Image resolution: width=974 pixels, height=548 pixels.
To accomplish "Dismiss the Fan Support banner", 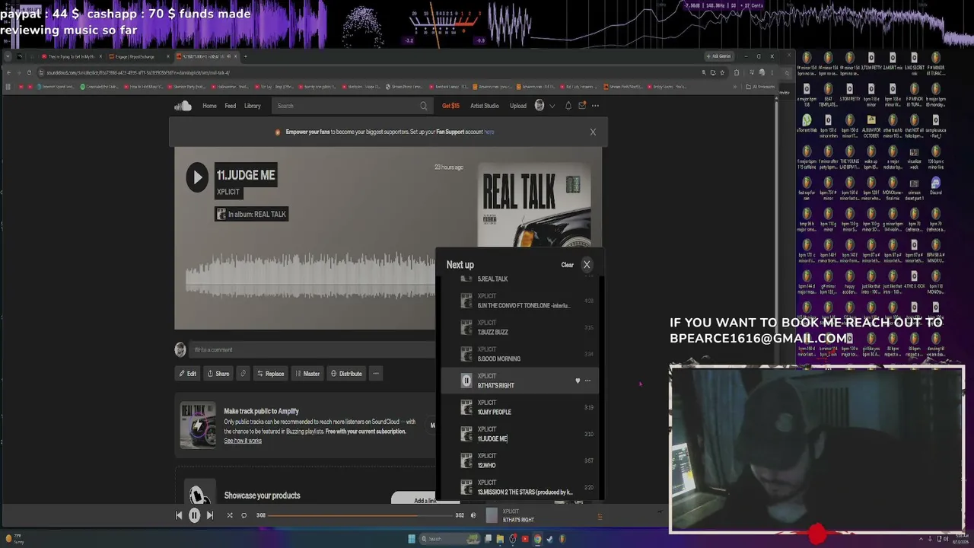I will 593,132.
